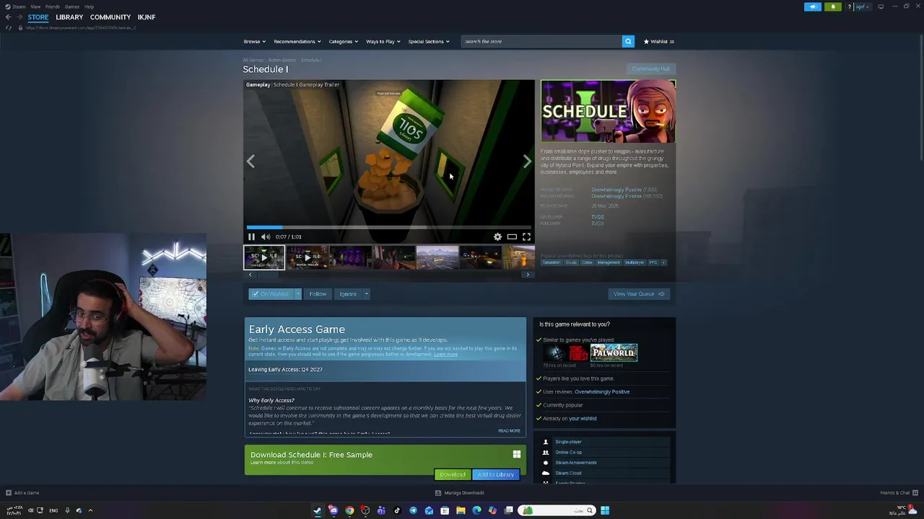Click the question mark help icon
Image resolution: width=924 pixels, height=519 pixels.
click(x=850, y=6)
